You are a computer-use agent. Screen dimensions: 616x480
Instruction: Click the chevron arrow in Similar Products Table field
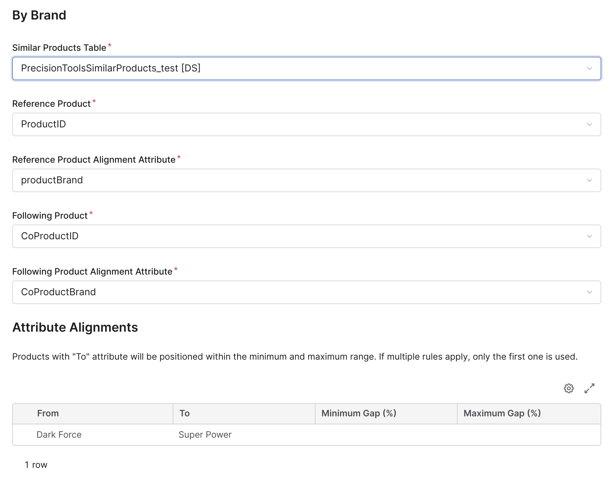click(589, 68)
